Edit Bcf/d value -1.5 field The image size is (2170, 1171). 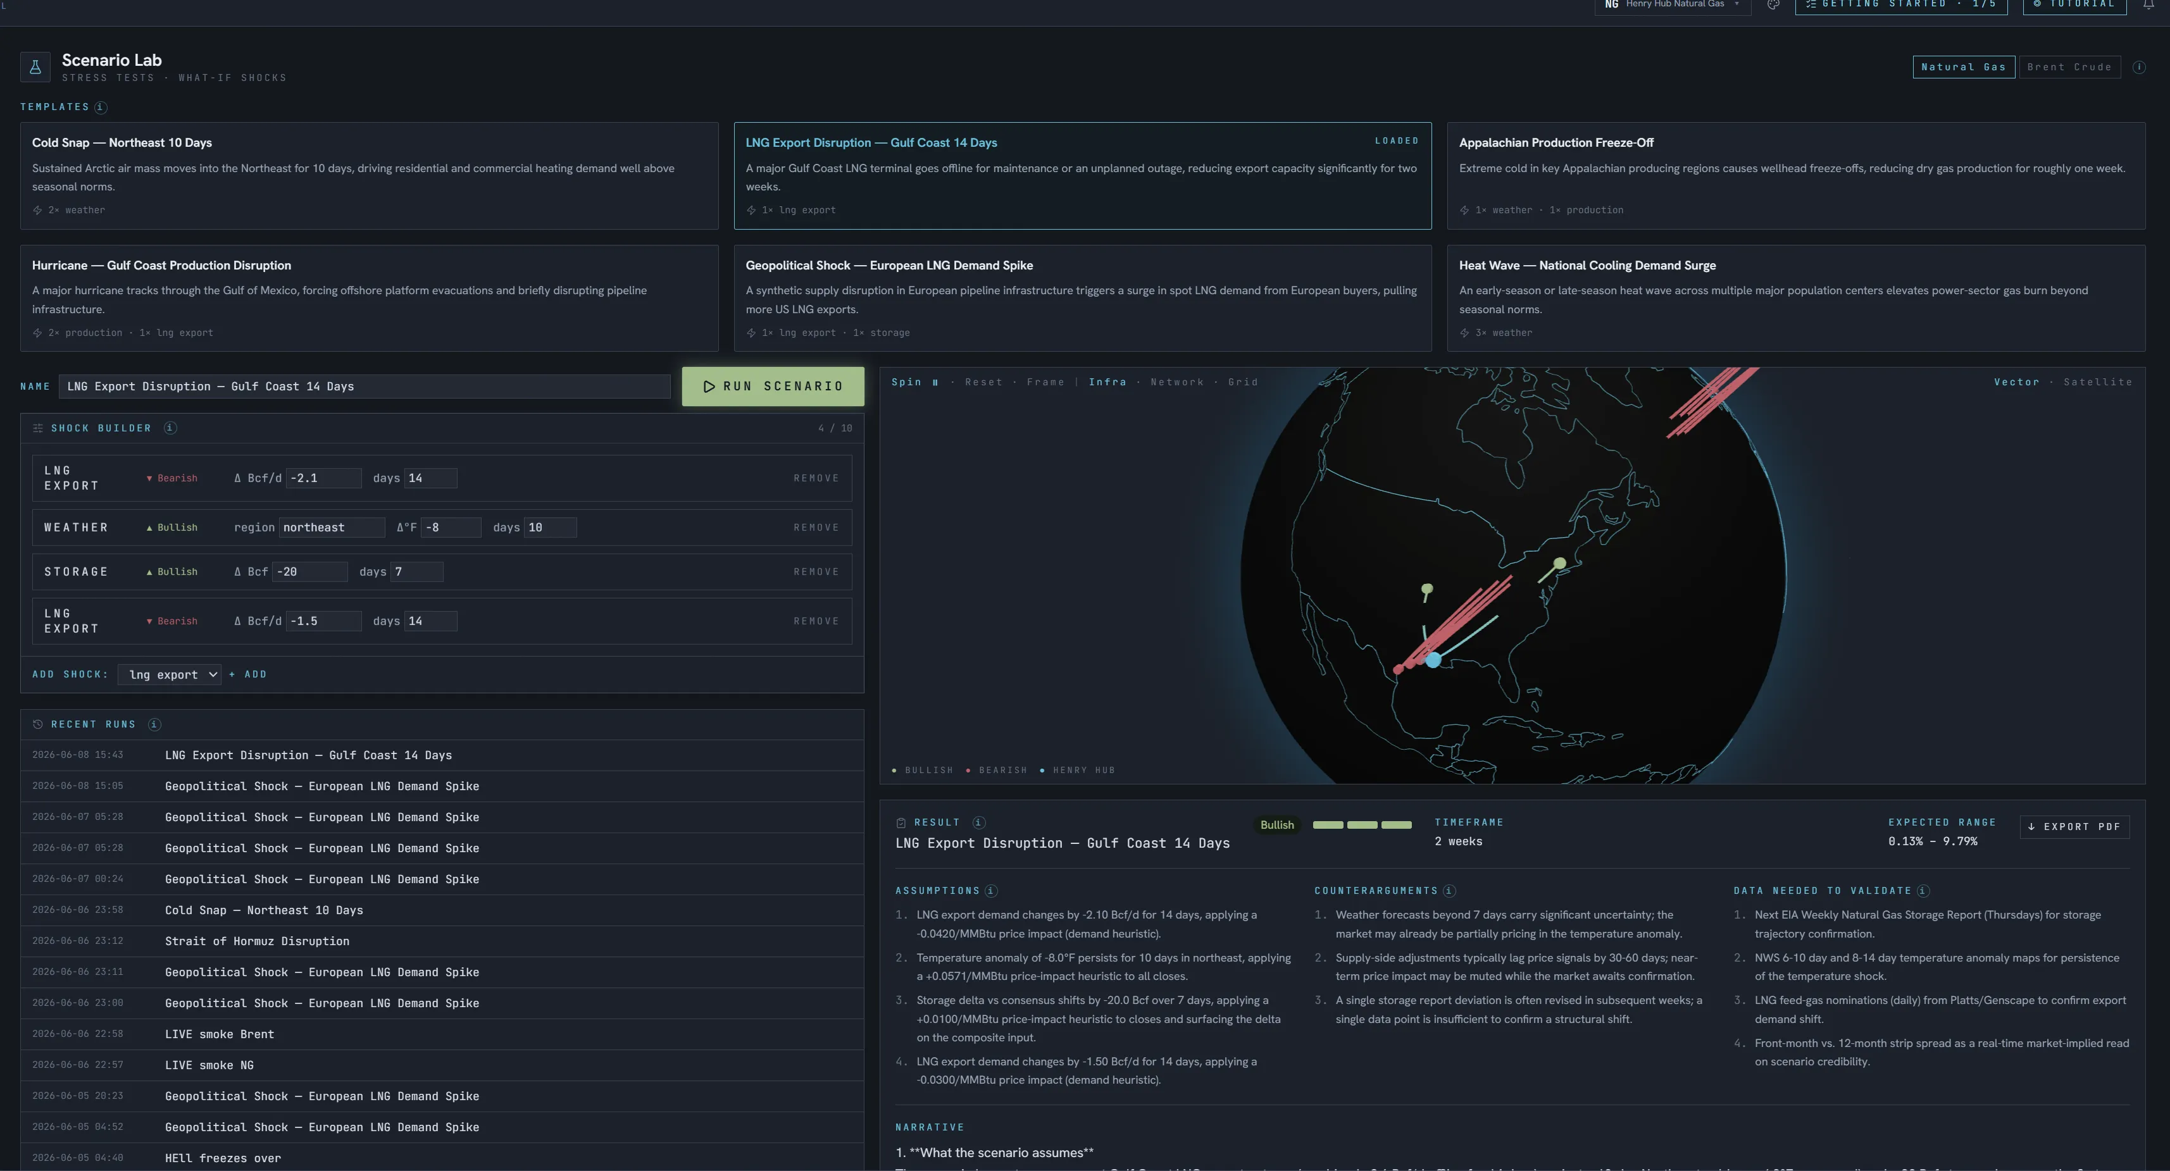point(323,621)
